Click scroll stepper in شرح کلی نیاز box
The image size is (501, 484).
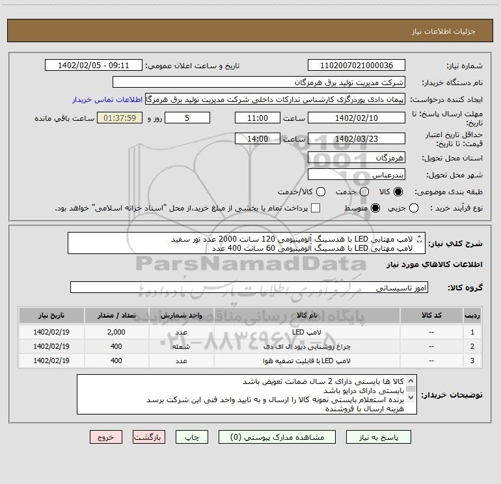[420, 239]
